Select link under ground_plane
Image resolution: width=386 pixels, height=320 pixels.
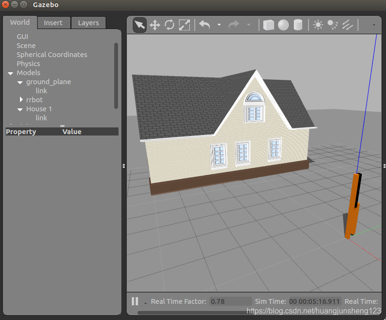pos(41,91)
